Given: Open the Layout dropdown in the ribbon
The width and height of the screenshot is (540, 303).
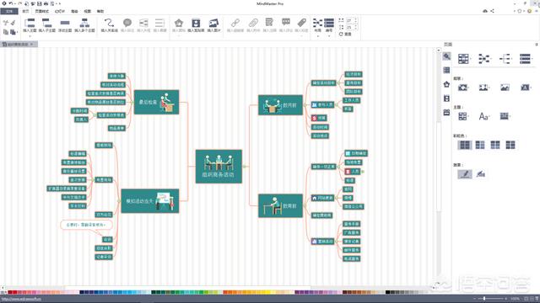Looking at the screenshot, I should click(x=317, y=26).
